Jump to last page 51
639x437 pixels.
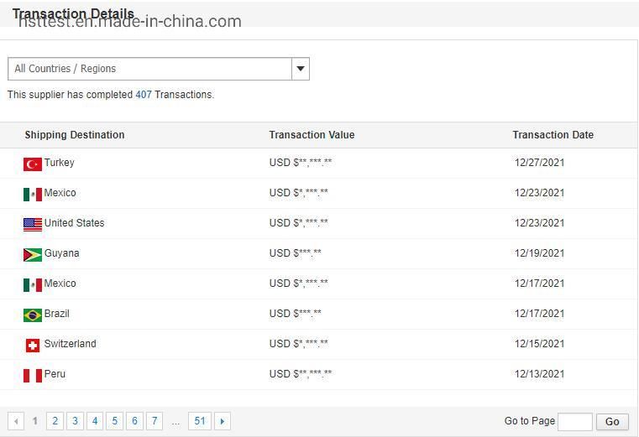pos(200,421)
